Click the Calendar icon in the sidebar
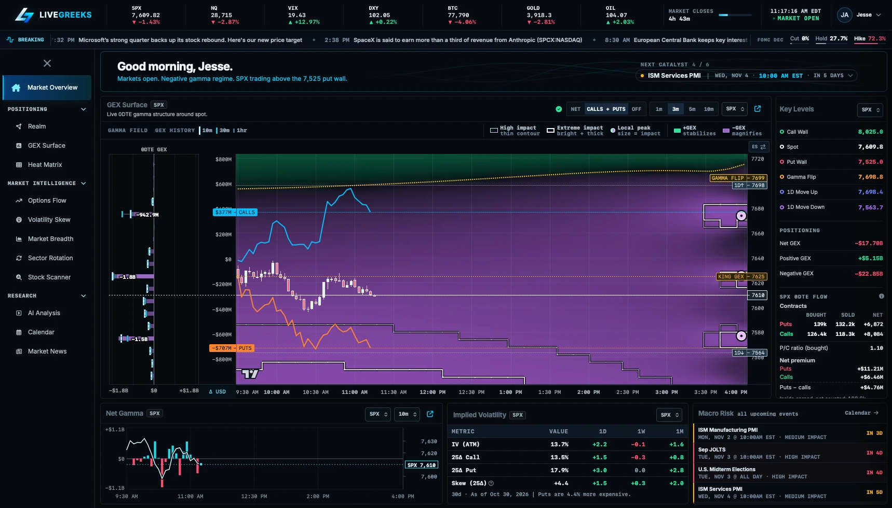This screenshot has height=508, width=892. click(19, 332)
